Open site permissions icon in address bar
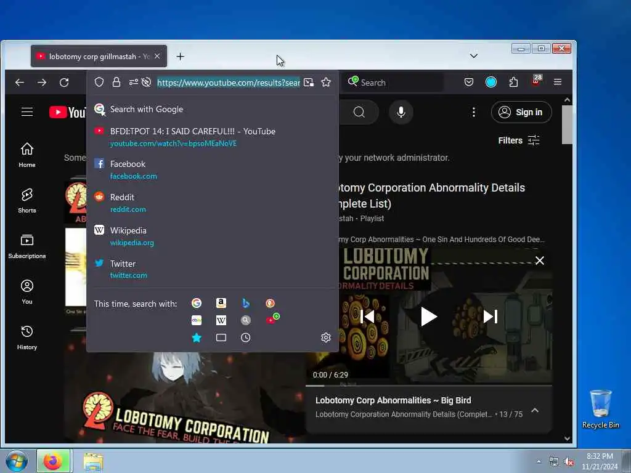The width and height of the screenshot is (631, 473). [x=133, y=83]
